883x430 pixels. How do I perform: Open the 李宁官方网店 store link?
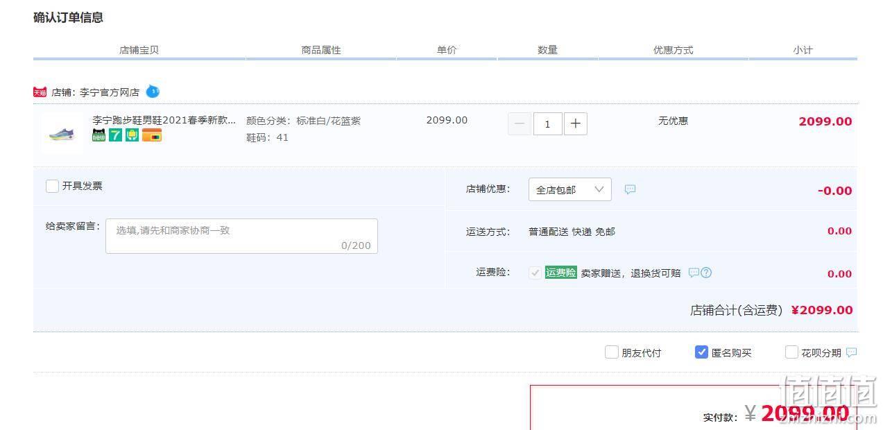(x=110, y=92)
